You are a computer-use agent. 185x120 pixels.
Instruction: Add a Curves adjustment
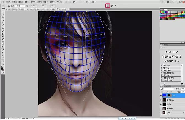click(x=173, y=52)
